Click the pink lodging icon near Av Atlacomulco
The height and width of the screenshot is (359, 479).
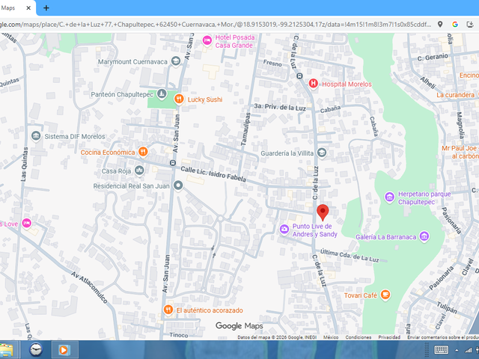(27, 223)
